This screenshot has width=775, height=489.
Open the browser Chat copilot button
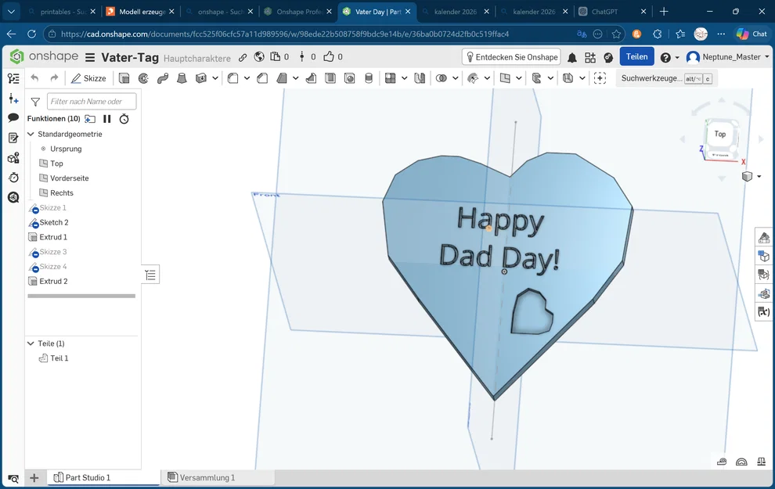[752, 34]
